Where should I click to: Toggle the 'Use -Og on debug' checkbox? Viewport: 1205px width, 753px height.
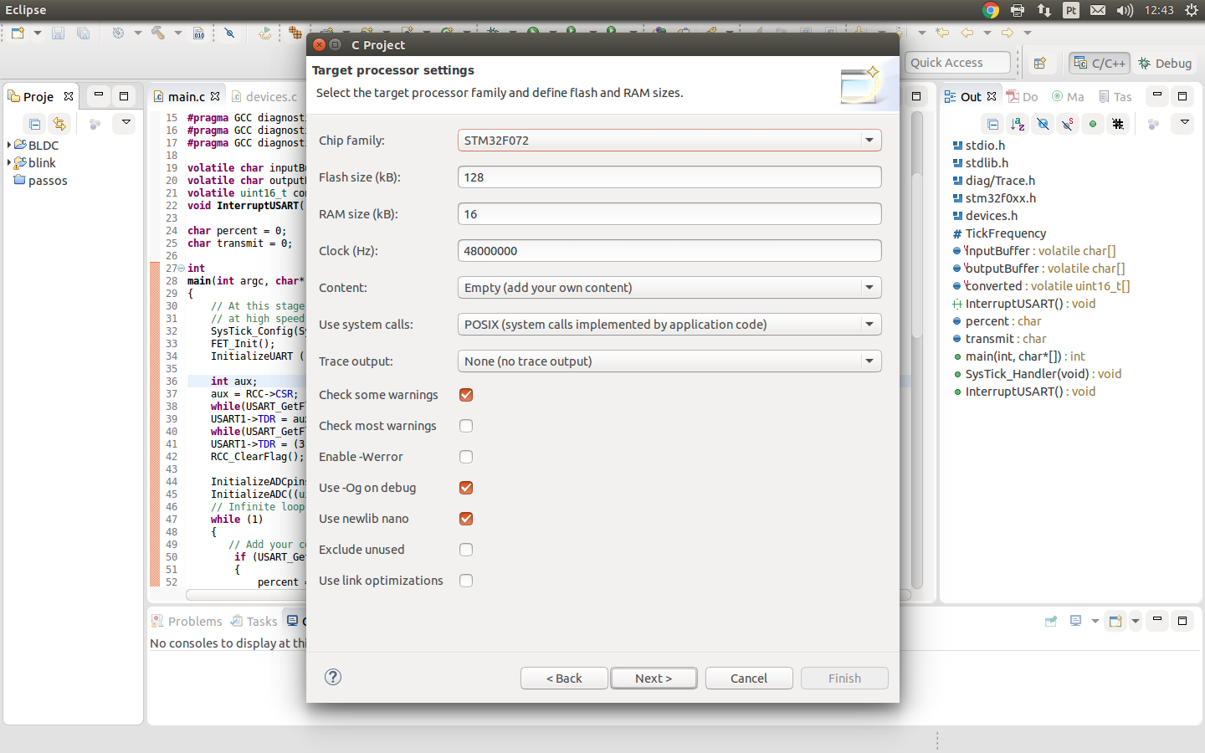466,488
